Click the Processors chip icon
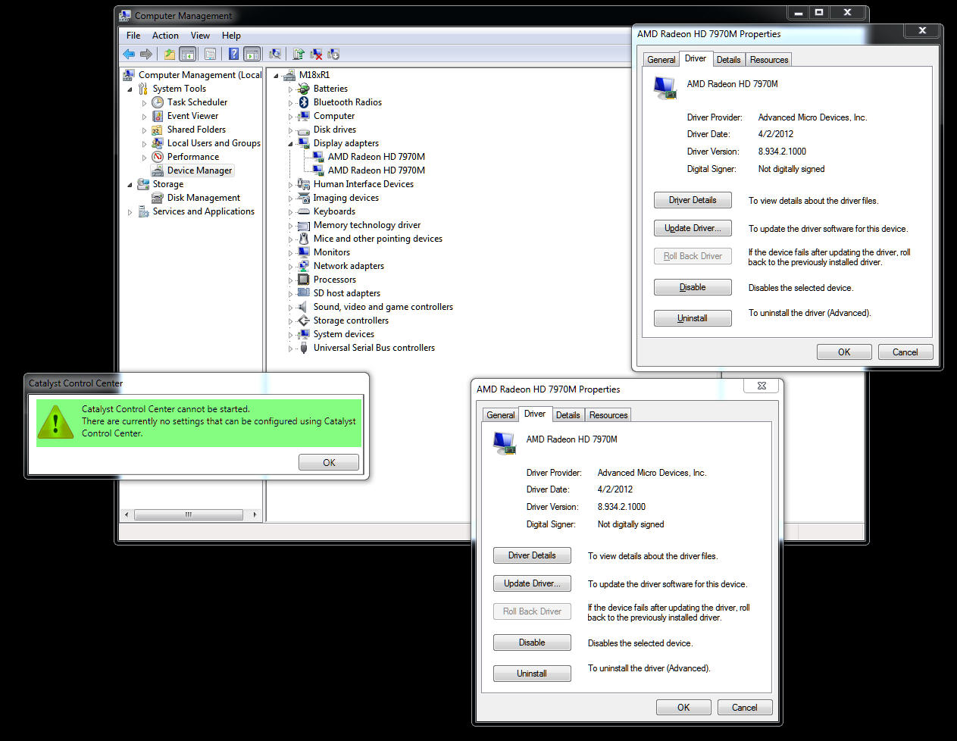Viewport: 957px width, 741px height. click(304, 280)
